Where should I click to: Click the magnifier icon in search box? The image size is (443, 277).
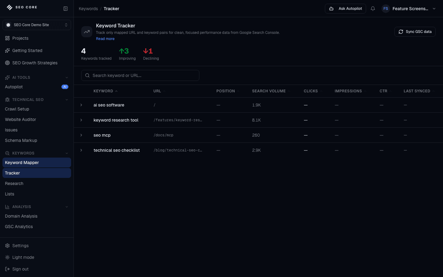pos(87,75)
